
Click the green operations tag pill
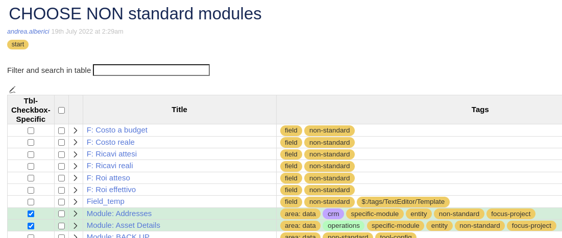coord(344,226)
